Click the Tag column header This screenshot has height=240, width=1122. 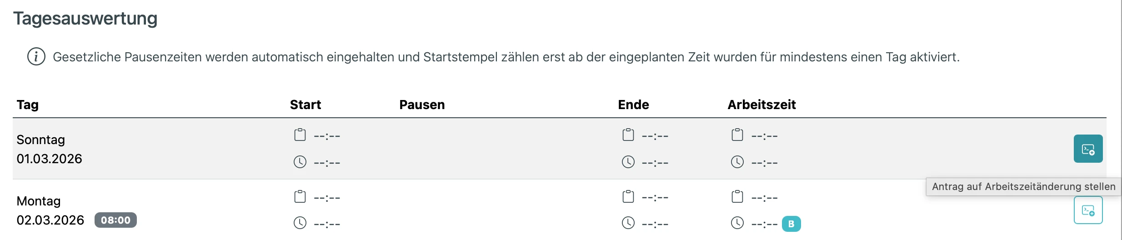[28, 105]
